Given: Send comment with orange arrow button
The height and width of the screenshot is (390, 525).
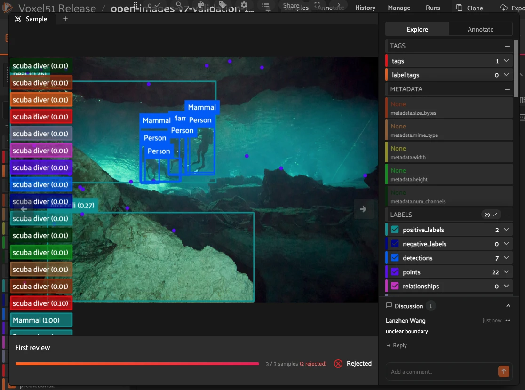Looking at the screenshot, I should [x=503, y=371].
